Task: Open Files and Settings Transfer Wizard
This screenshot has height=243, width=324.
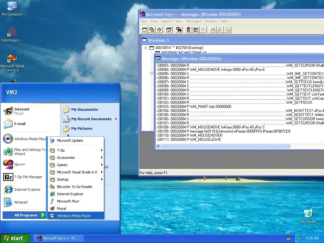Action: point(24,152)
